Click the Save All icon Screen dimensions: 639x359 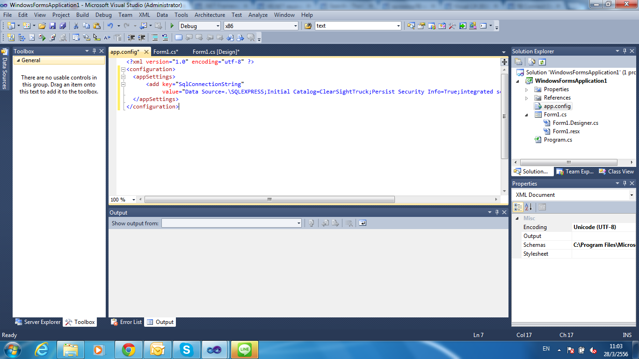tap(62, 26)
